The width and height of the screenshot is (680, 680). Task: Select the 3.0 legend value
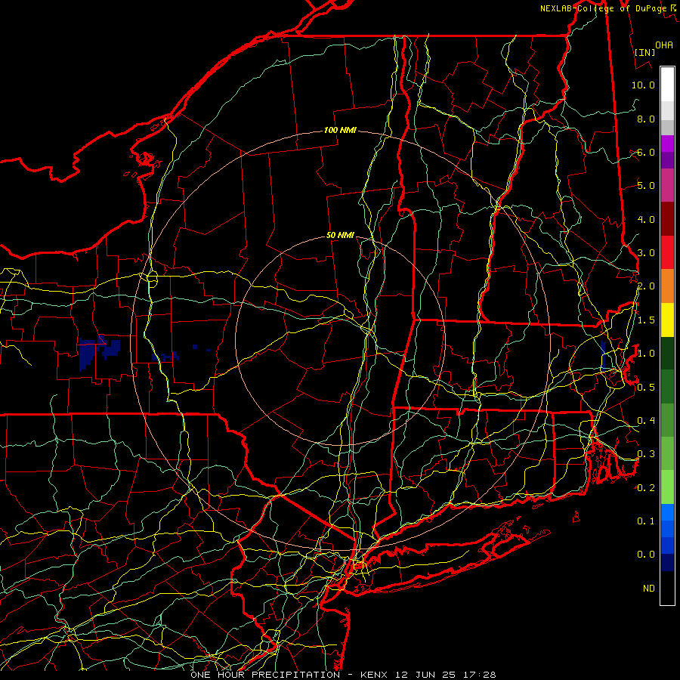coord(646,253)
